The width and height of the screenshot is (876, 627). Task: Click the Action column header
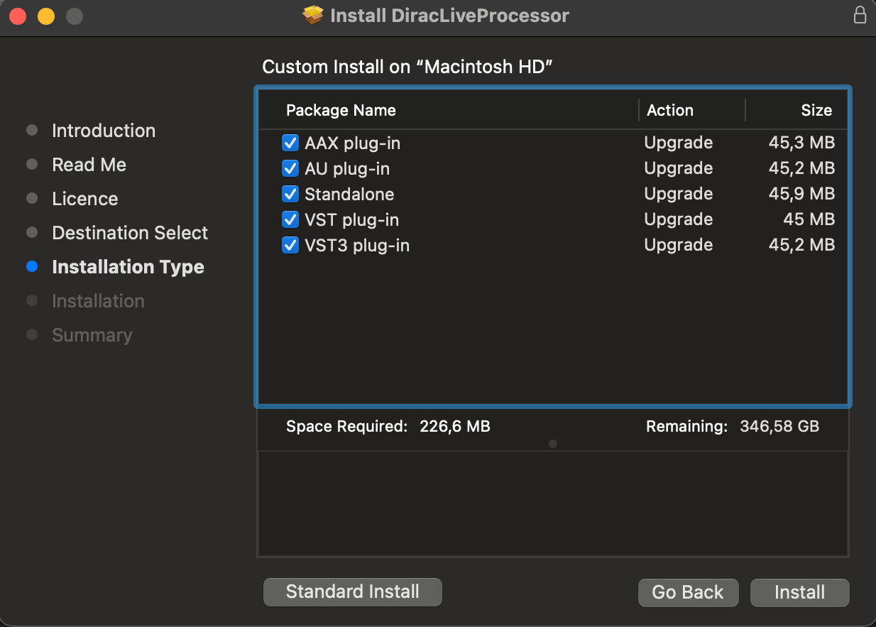click(670, 110)
